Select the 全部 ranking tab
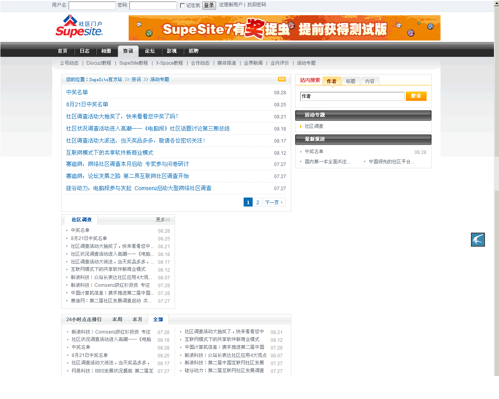499x399 pixels. (x=158, y=320)
